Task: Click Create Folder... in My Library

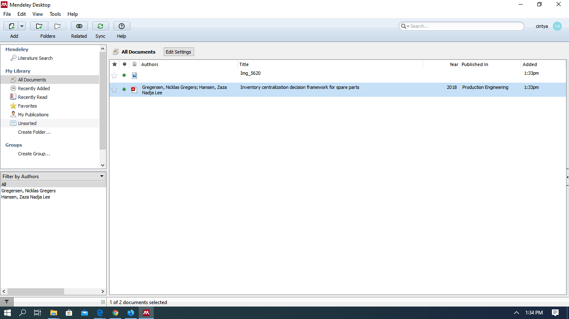Action: click(34, 132)
